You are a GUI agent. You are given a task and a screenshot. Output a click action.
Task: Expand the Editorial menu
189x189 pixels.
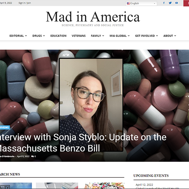click(18, 36)
